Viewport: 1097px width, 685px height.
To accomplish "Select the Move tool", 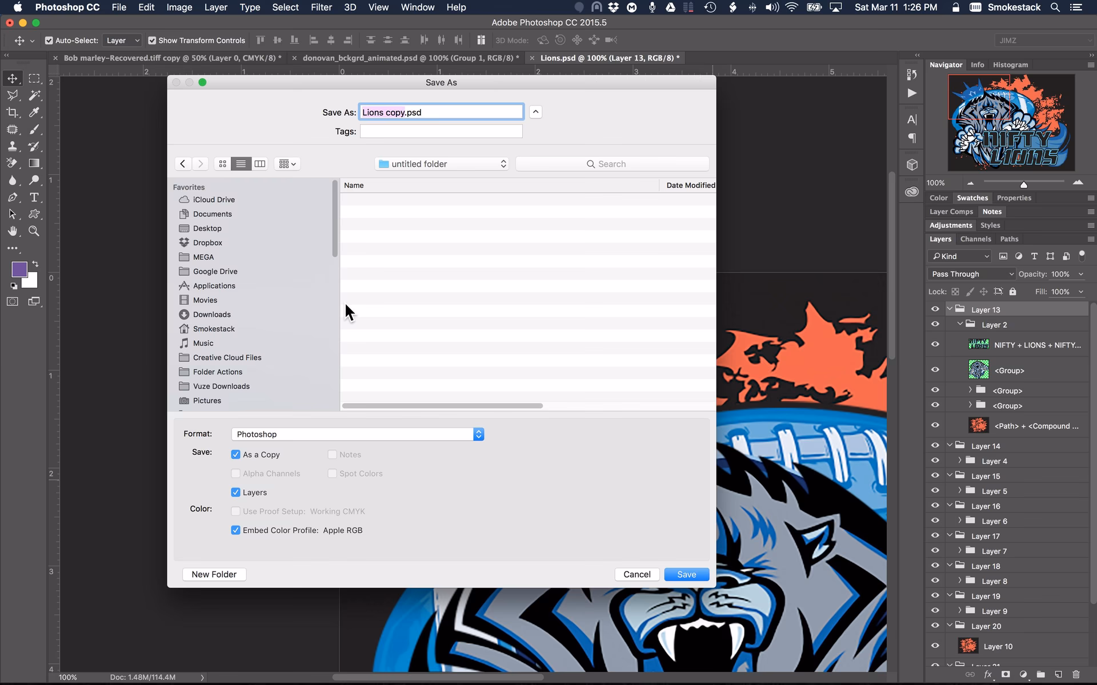I will point(13,79).
